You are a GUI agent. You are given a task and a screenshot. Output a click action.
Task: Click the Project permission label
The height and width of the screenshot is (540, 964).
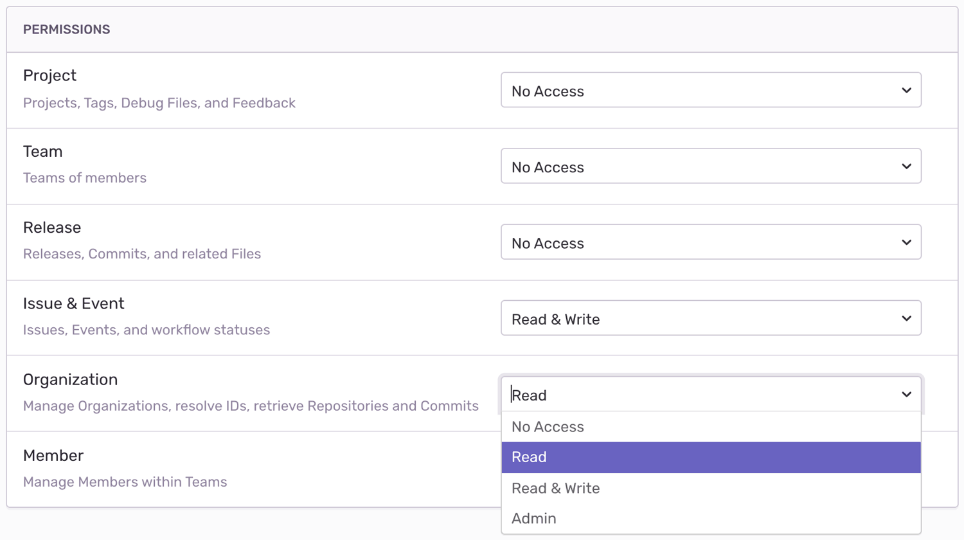pyautogui.click(x=49, y=76)
